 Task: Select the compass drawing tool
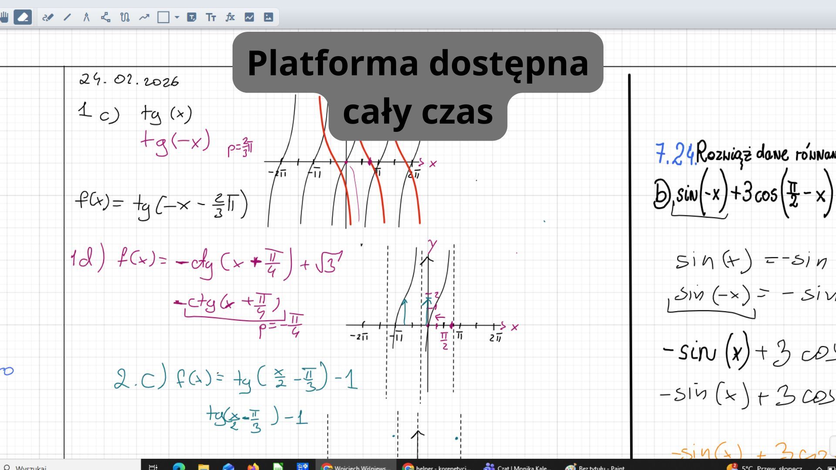tap(86, 17)
